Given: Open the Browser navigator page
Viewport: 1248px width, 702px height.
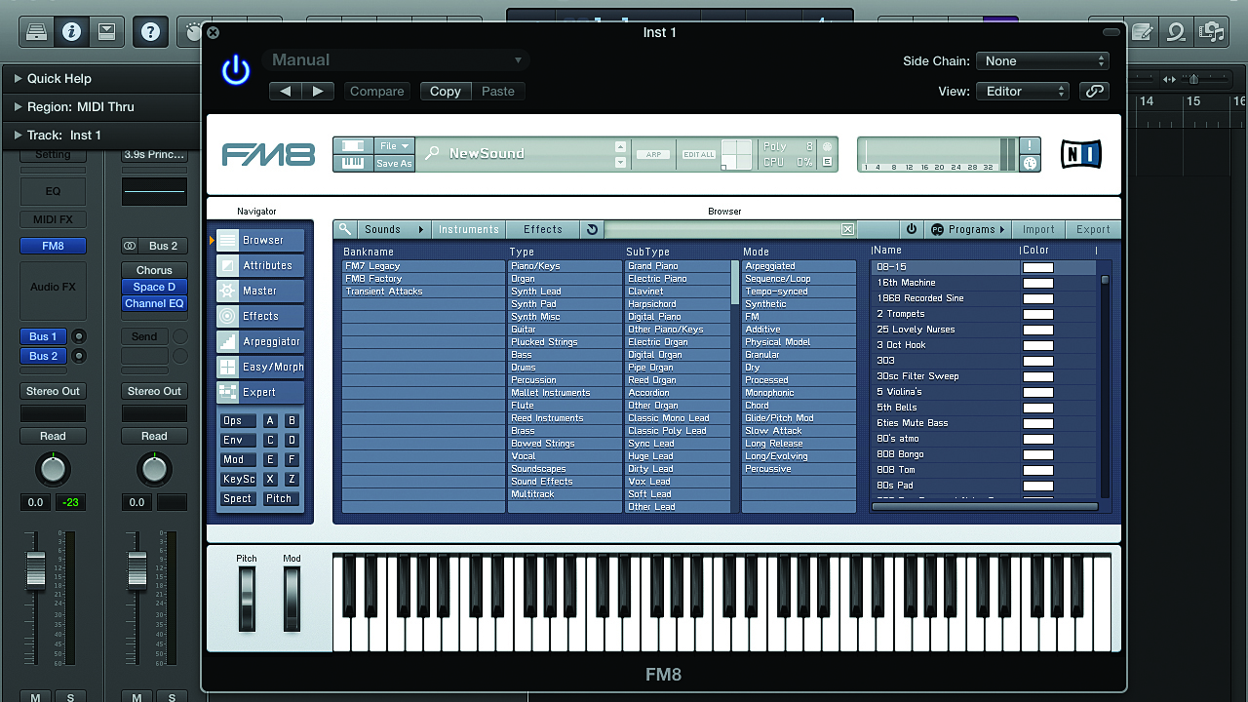Looking at the screenshot, I should (x=260, y=240).
